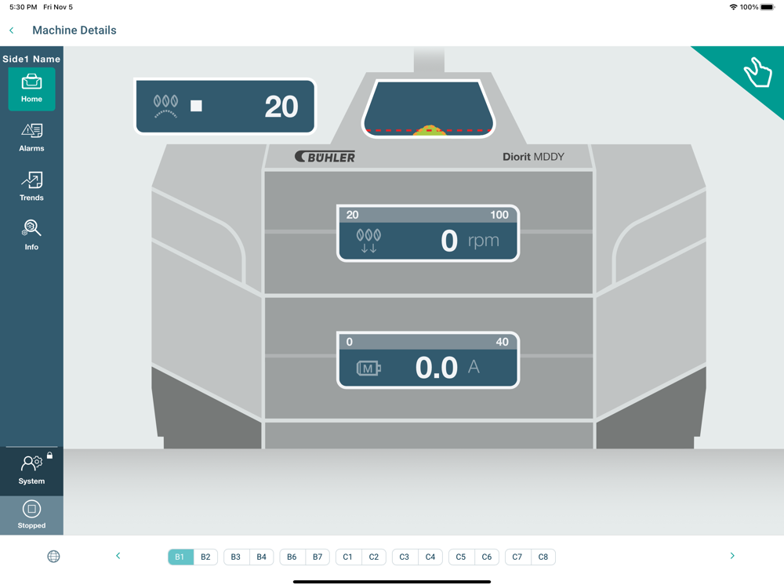Viewport: 784px width, 588px height.
Task: Tap the 5:30 PM clock
Action: (24, 7)
